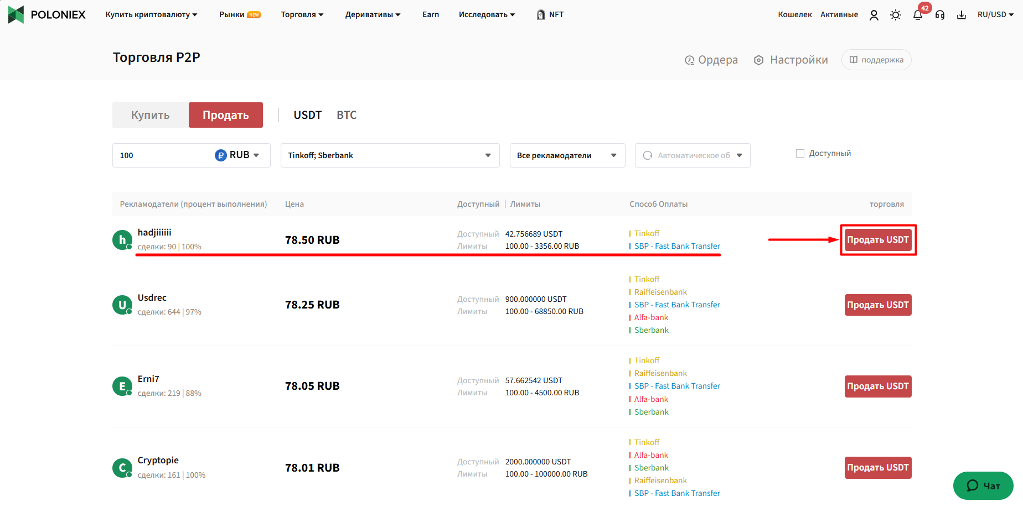Click the download app icon

pos(962,15)
